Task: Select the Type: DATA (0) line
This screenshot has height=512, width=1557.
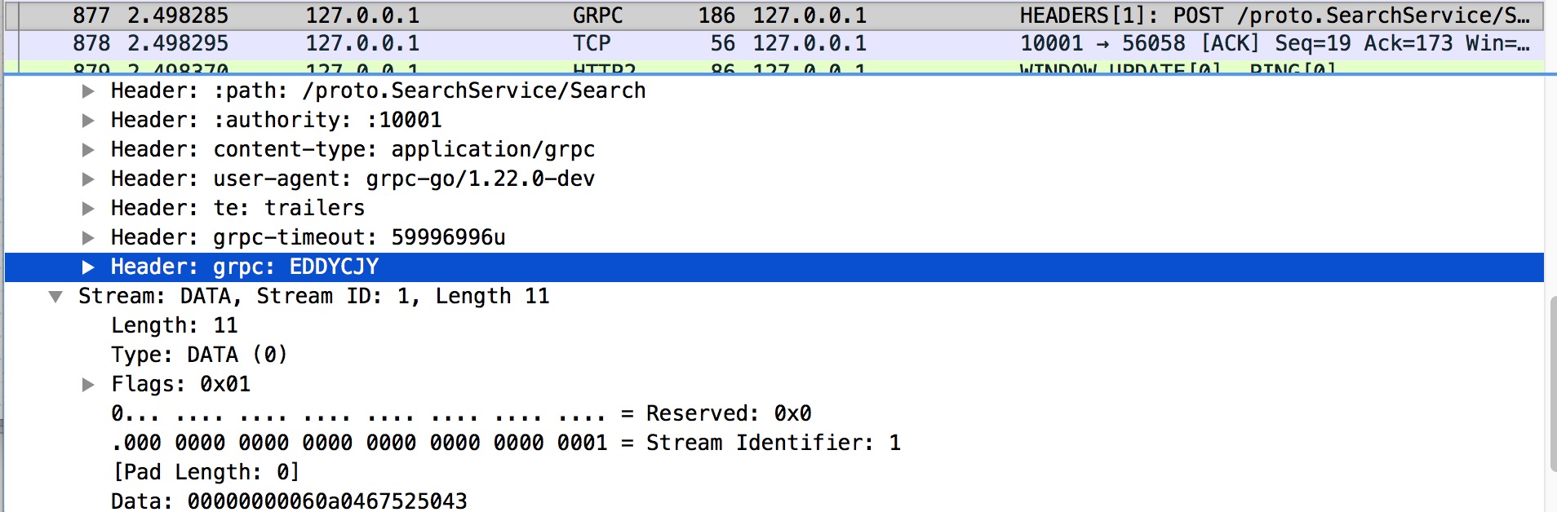Action: pyautogui.click(x=199, y=355)
